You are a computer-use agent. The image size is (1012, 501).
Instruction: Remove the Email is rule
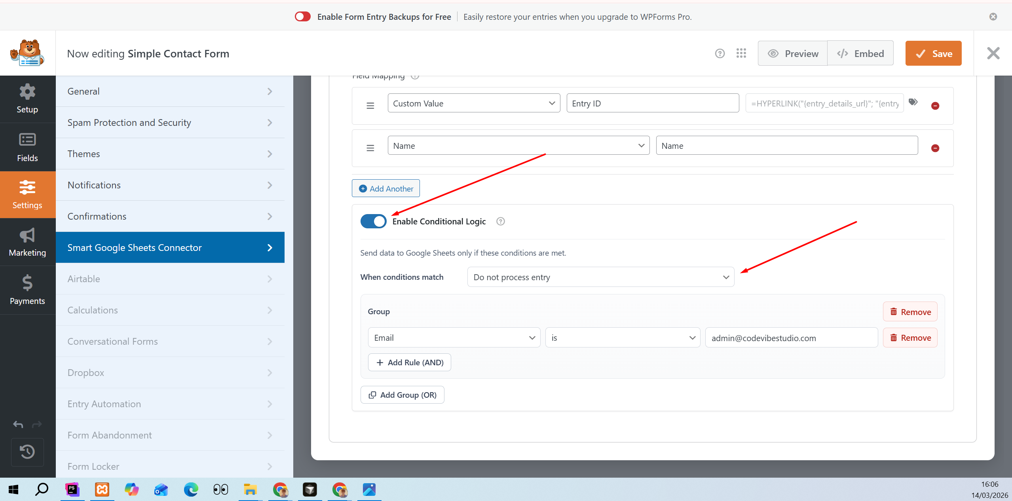pyautogui.click(x=910, y=338)
